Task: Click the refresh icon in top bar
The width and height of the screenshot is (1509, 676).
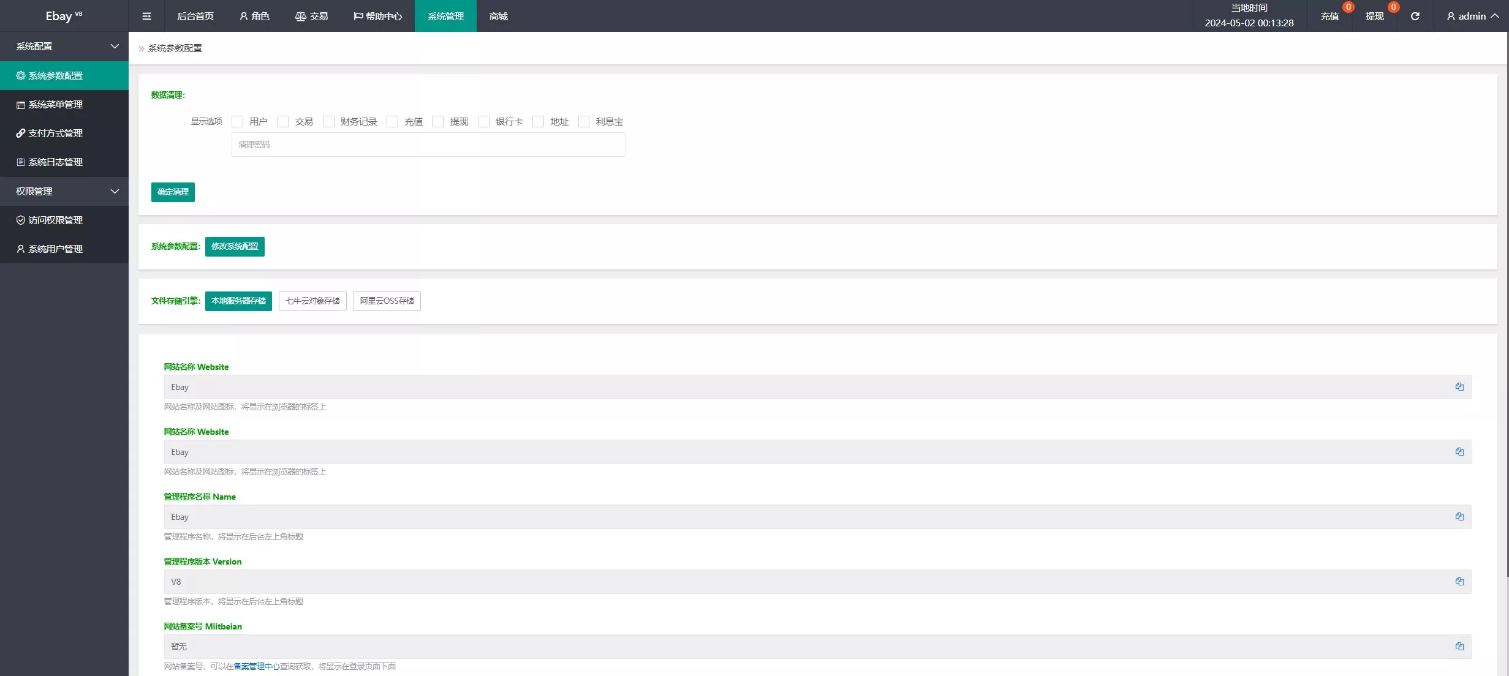Action: coord(1415,17)
